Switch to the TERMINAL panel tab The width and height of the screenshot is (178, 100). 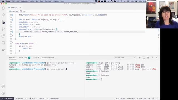[x=13, y=58]
